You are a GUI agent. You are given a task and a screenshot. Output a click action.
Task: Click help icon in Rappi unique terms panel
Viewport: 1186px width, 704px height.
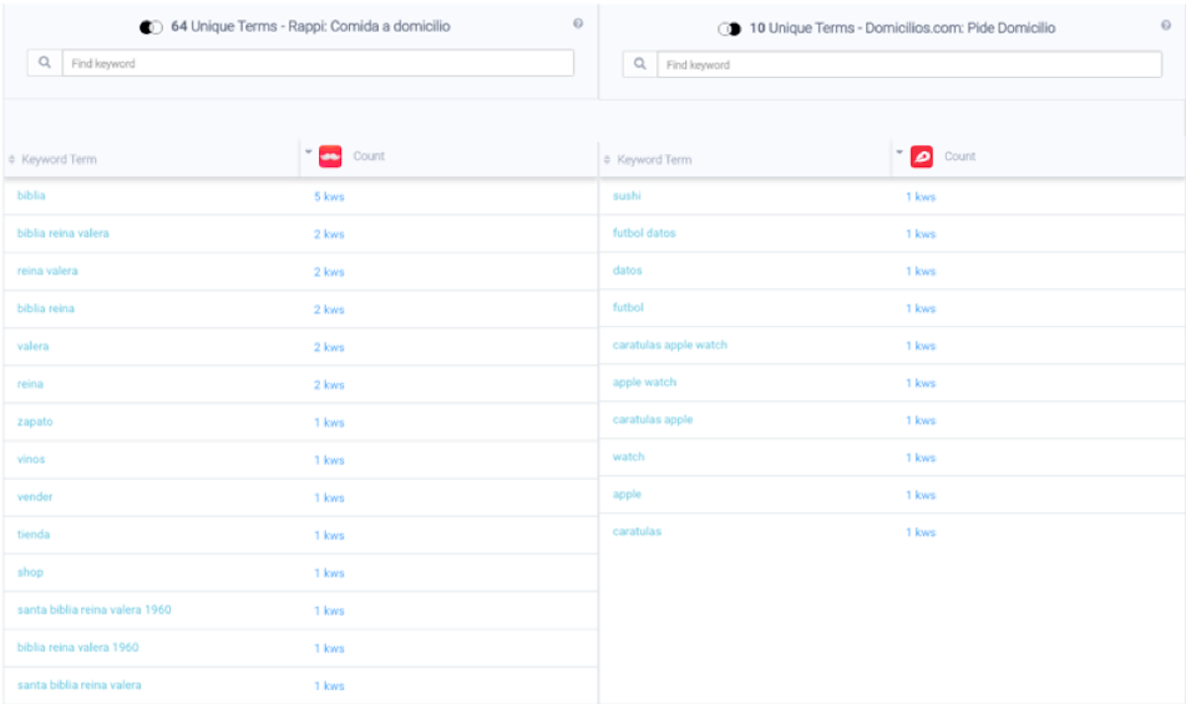(x=578, y=24)
